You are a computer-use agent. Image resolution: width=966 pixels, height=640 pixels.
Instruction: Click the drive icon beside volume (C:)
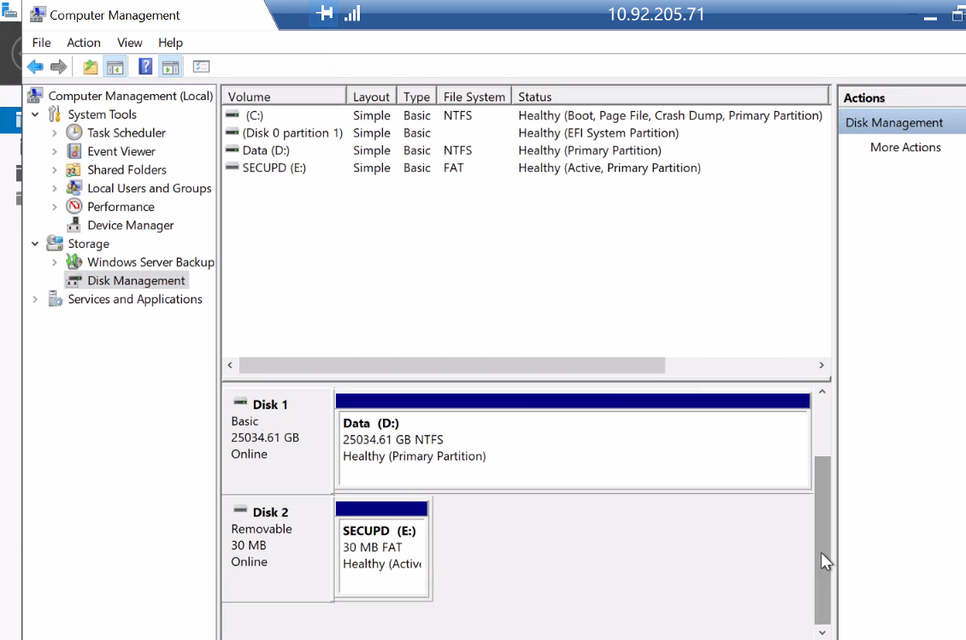(233, 114)
